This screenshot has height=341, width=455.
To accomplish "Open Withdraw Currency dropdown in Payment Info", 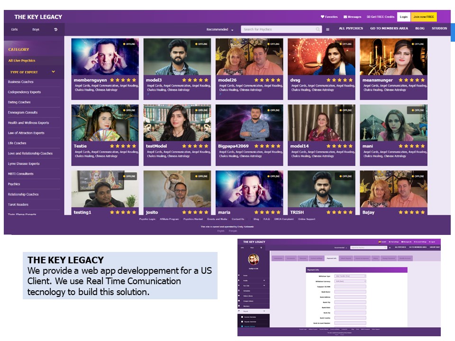I will (x=350, y=281).
